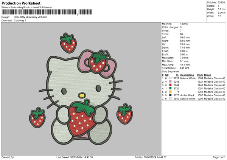Click the Stitches value 32130
This screenshot has width=227, height=160.
[221, 3]
